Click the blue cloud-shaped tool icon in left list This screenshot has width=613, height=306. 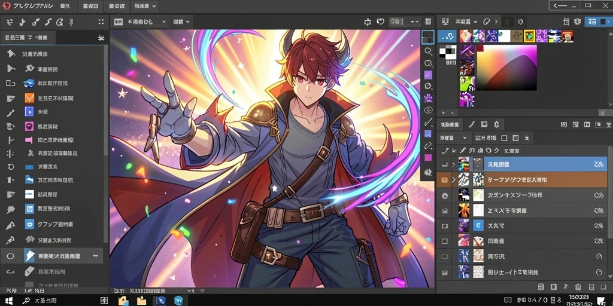pos(29,83)
